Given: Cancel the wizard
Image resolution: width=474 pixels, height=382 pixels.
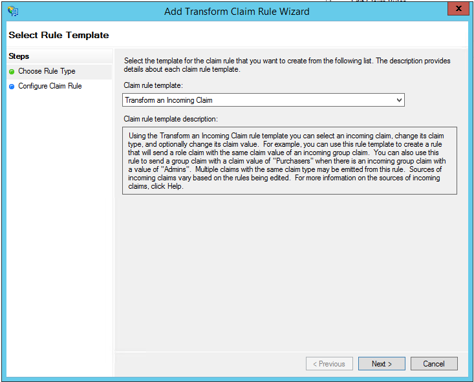Looking at the screenshot, I should pos(434,364).
